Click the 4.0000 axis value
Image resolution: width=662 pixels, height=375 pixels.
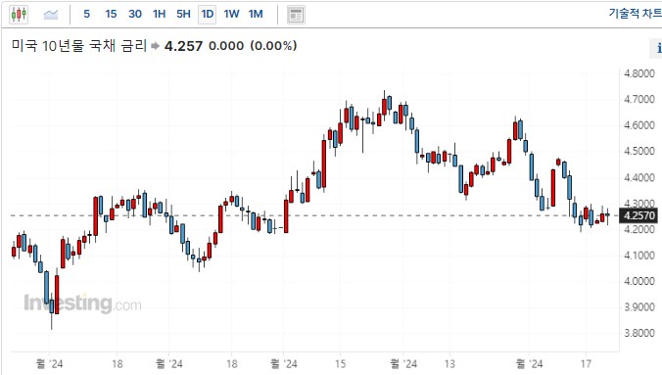(639, 281)
